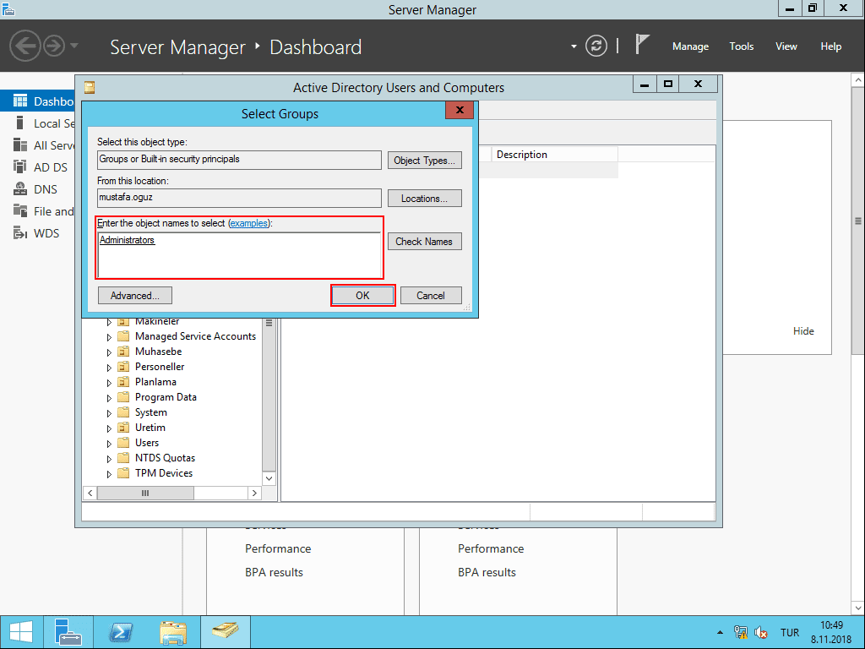Viewport: 865px width, 649px height.
Task: Refresh the Server Manager dashboard
Action: (596, 46)
